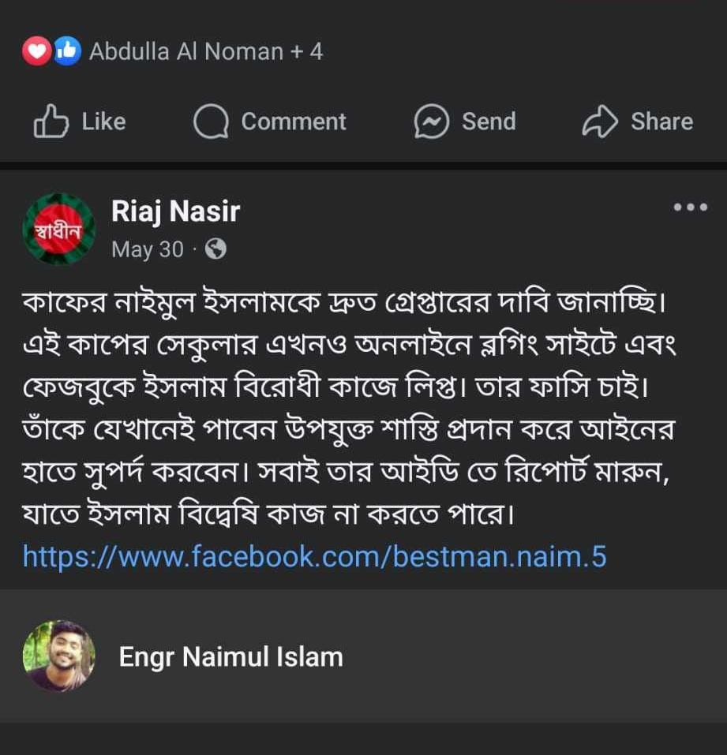Screen dimensions: 727x755
Task: Click the blue thumbs-up reaction icon
Action: 66,52
